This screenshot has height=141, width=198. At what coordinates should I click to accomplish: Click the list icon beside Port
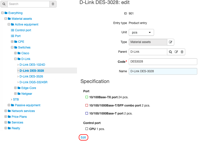point(12,36)
